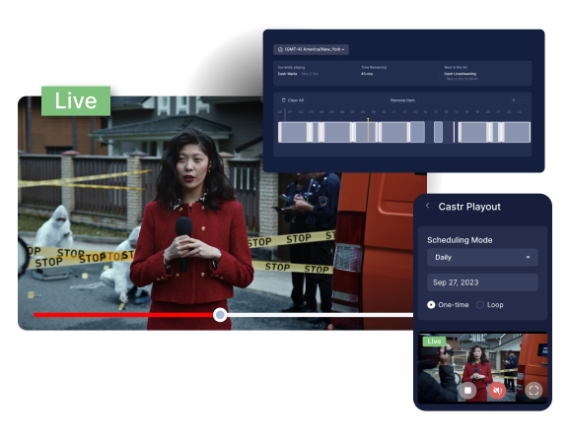Click the Castr Playout preview video thumbnail
The image size is (569, 436).
482,367
